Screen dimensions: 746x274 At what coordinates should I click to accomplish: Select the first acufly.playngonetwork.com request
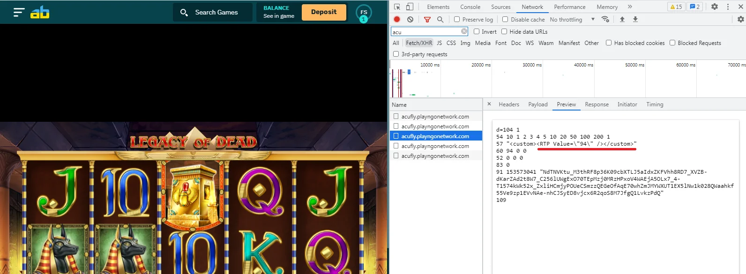coord(436,116)
